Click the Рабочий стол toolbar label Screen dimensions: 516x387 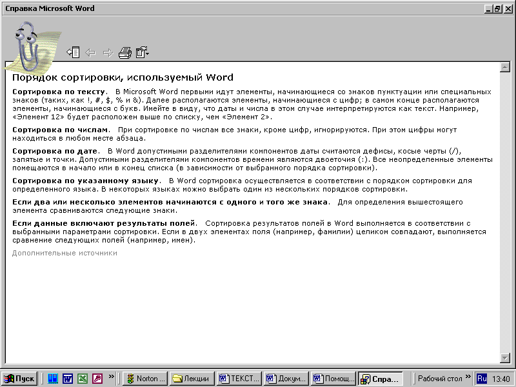point(440,379)
